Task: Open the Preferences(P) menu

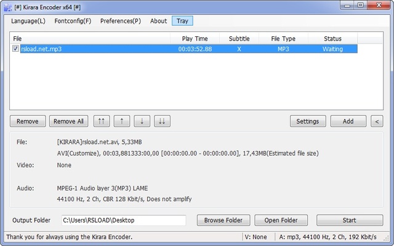Action: pos(121,21)
